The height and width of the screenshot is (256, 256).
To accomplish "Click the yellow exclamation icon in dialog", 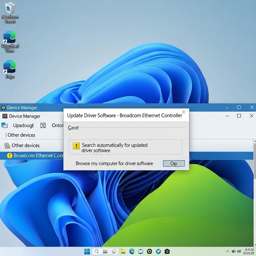I will [x=76, y=146].
